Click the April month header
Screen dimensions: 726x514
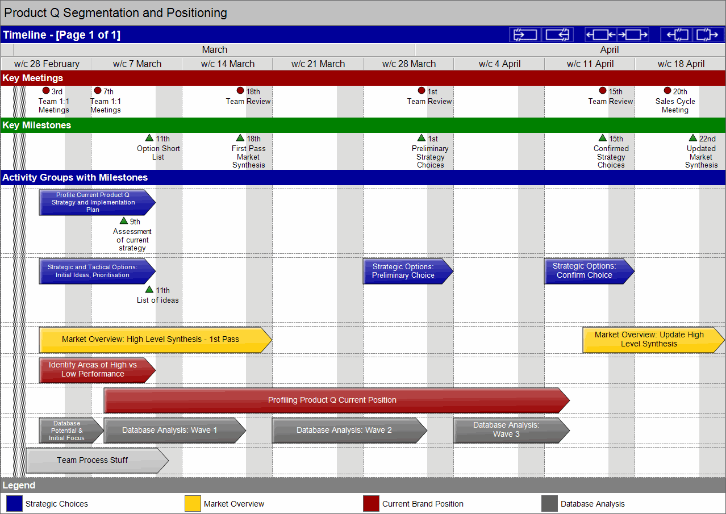(570, 50)
